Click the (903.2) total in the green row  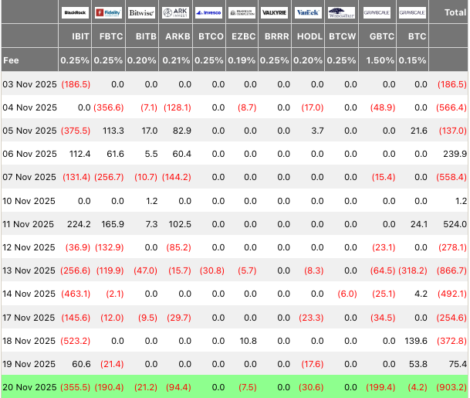tap(451, 386)
